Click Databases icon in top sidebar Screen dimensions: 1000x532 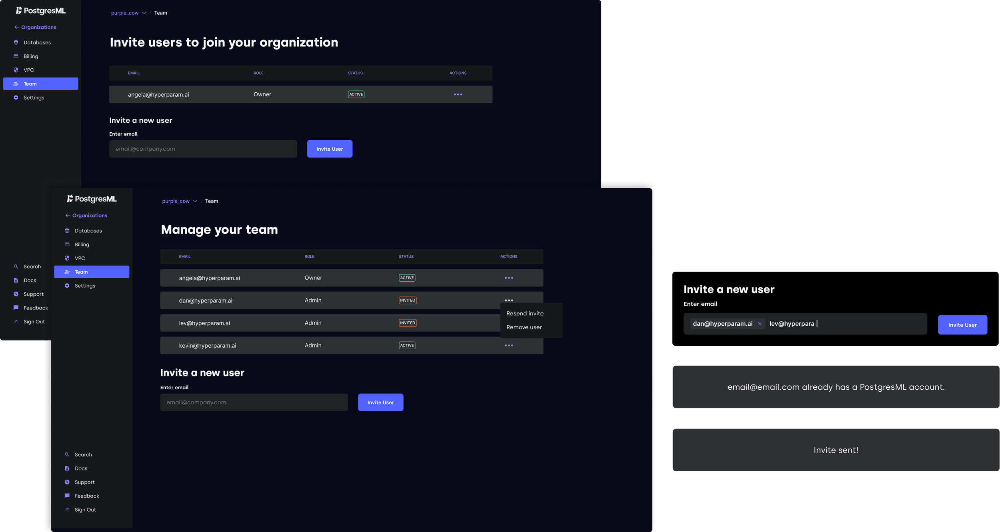(x=16, y=42)
